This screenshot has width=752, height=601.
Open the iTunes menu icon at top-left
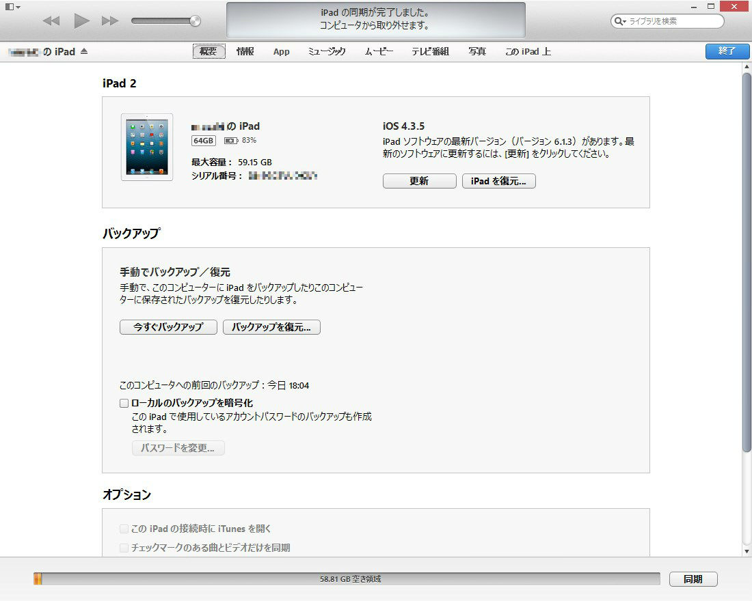click(12, 6)
